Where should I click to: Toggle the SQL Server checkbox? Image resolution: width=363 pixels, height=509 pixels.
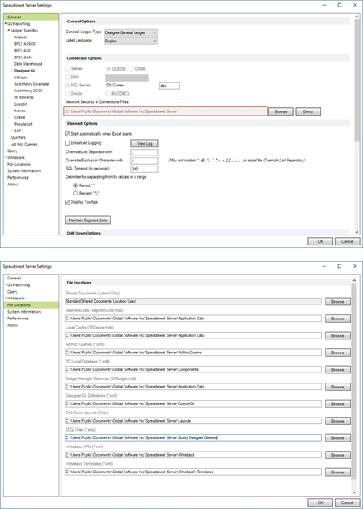67,86
